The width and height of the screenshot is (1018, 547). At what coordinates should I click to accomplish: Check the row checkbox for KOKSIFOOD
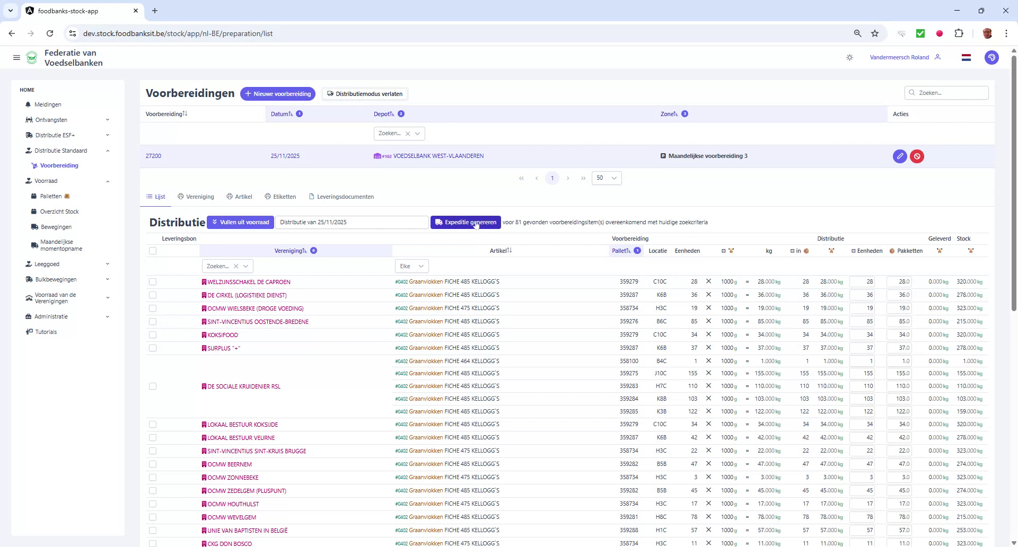[153, 334]
